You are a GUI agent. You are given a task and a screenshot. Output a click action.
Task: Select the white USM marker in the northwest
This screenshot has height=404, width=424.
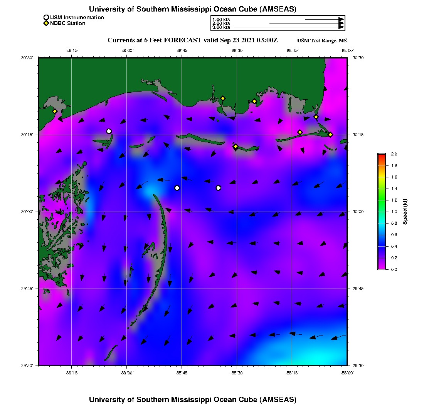109,131
